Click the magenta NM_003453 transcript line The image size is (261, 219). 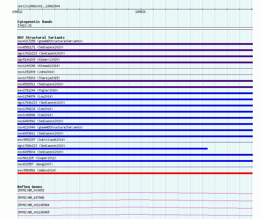tap(135, 193)
